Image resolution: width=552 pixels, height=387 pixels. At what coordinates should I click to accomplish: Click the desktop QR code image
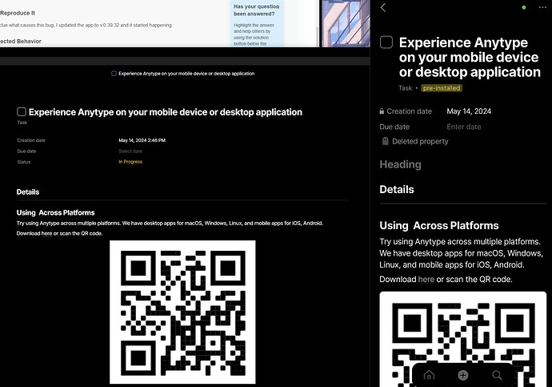tap(182, 312)
